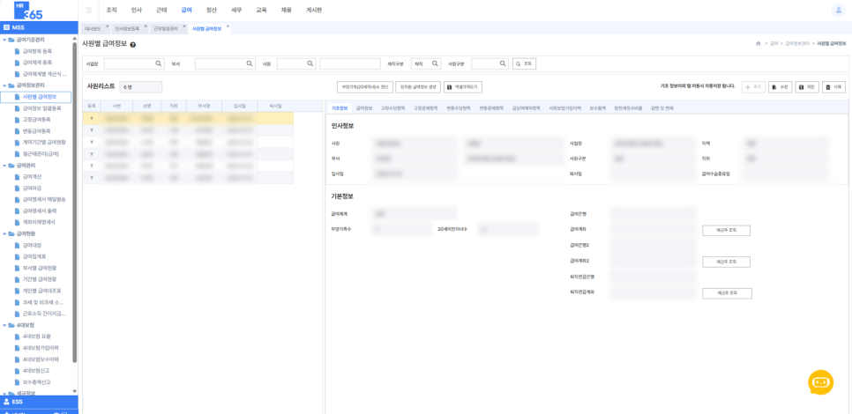Open 고정급여등록 menu item
Viewport: 852px width, 414px height.
coord(36,120)
